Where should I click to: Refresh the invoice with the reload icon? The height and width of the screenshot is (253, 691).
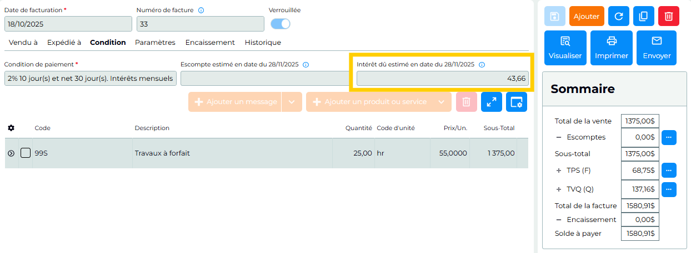pyautogui.click(x=619, y=16)
